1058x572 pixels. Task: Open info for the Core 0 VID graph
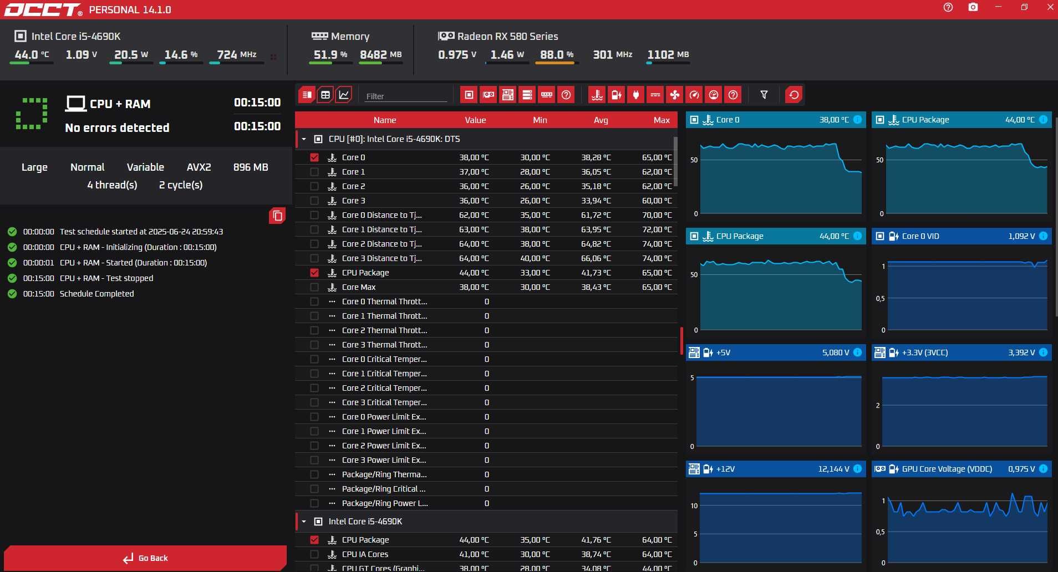point(1044,236)
